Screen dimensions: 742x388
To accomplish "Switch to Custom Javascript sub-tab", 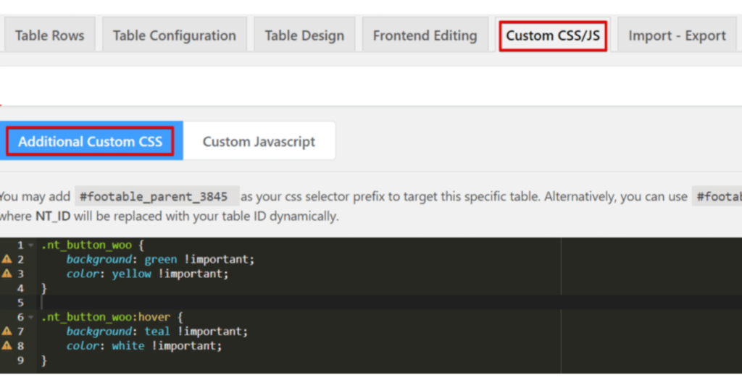I will click(x=259, y=141).
